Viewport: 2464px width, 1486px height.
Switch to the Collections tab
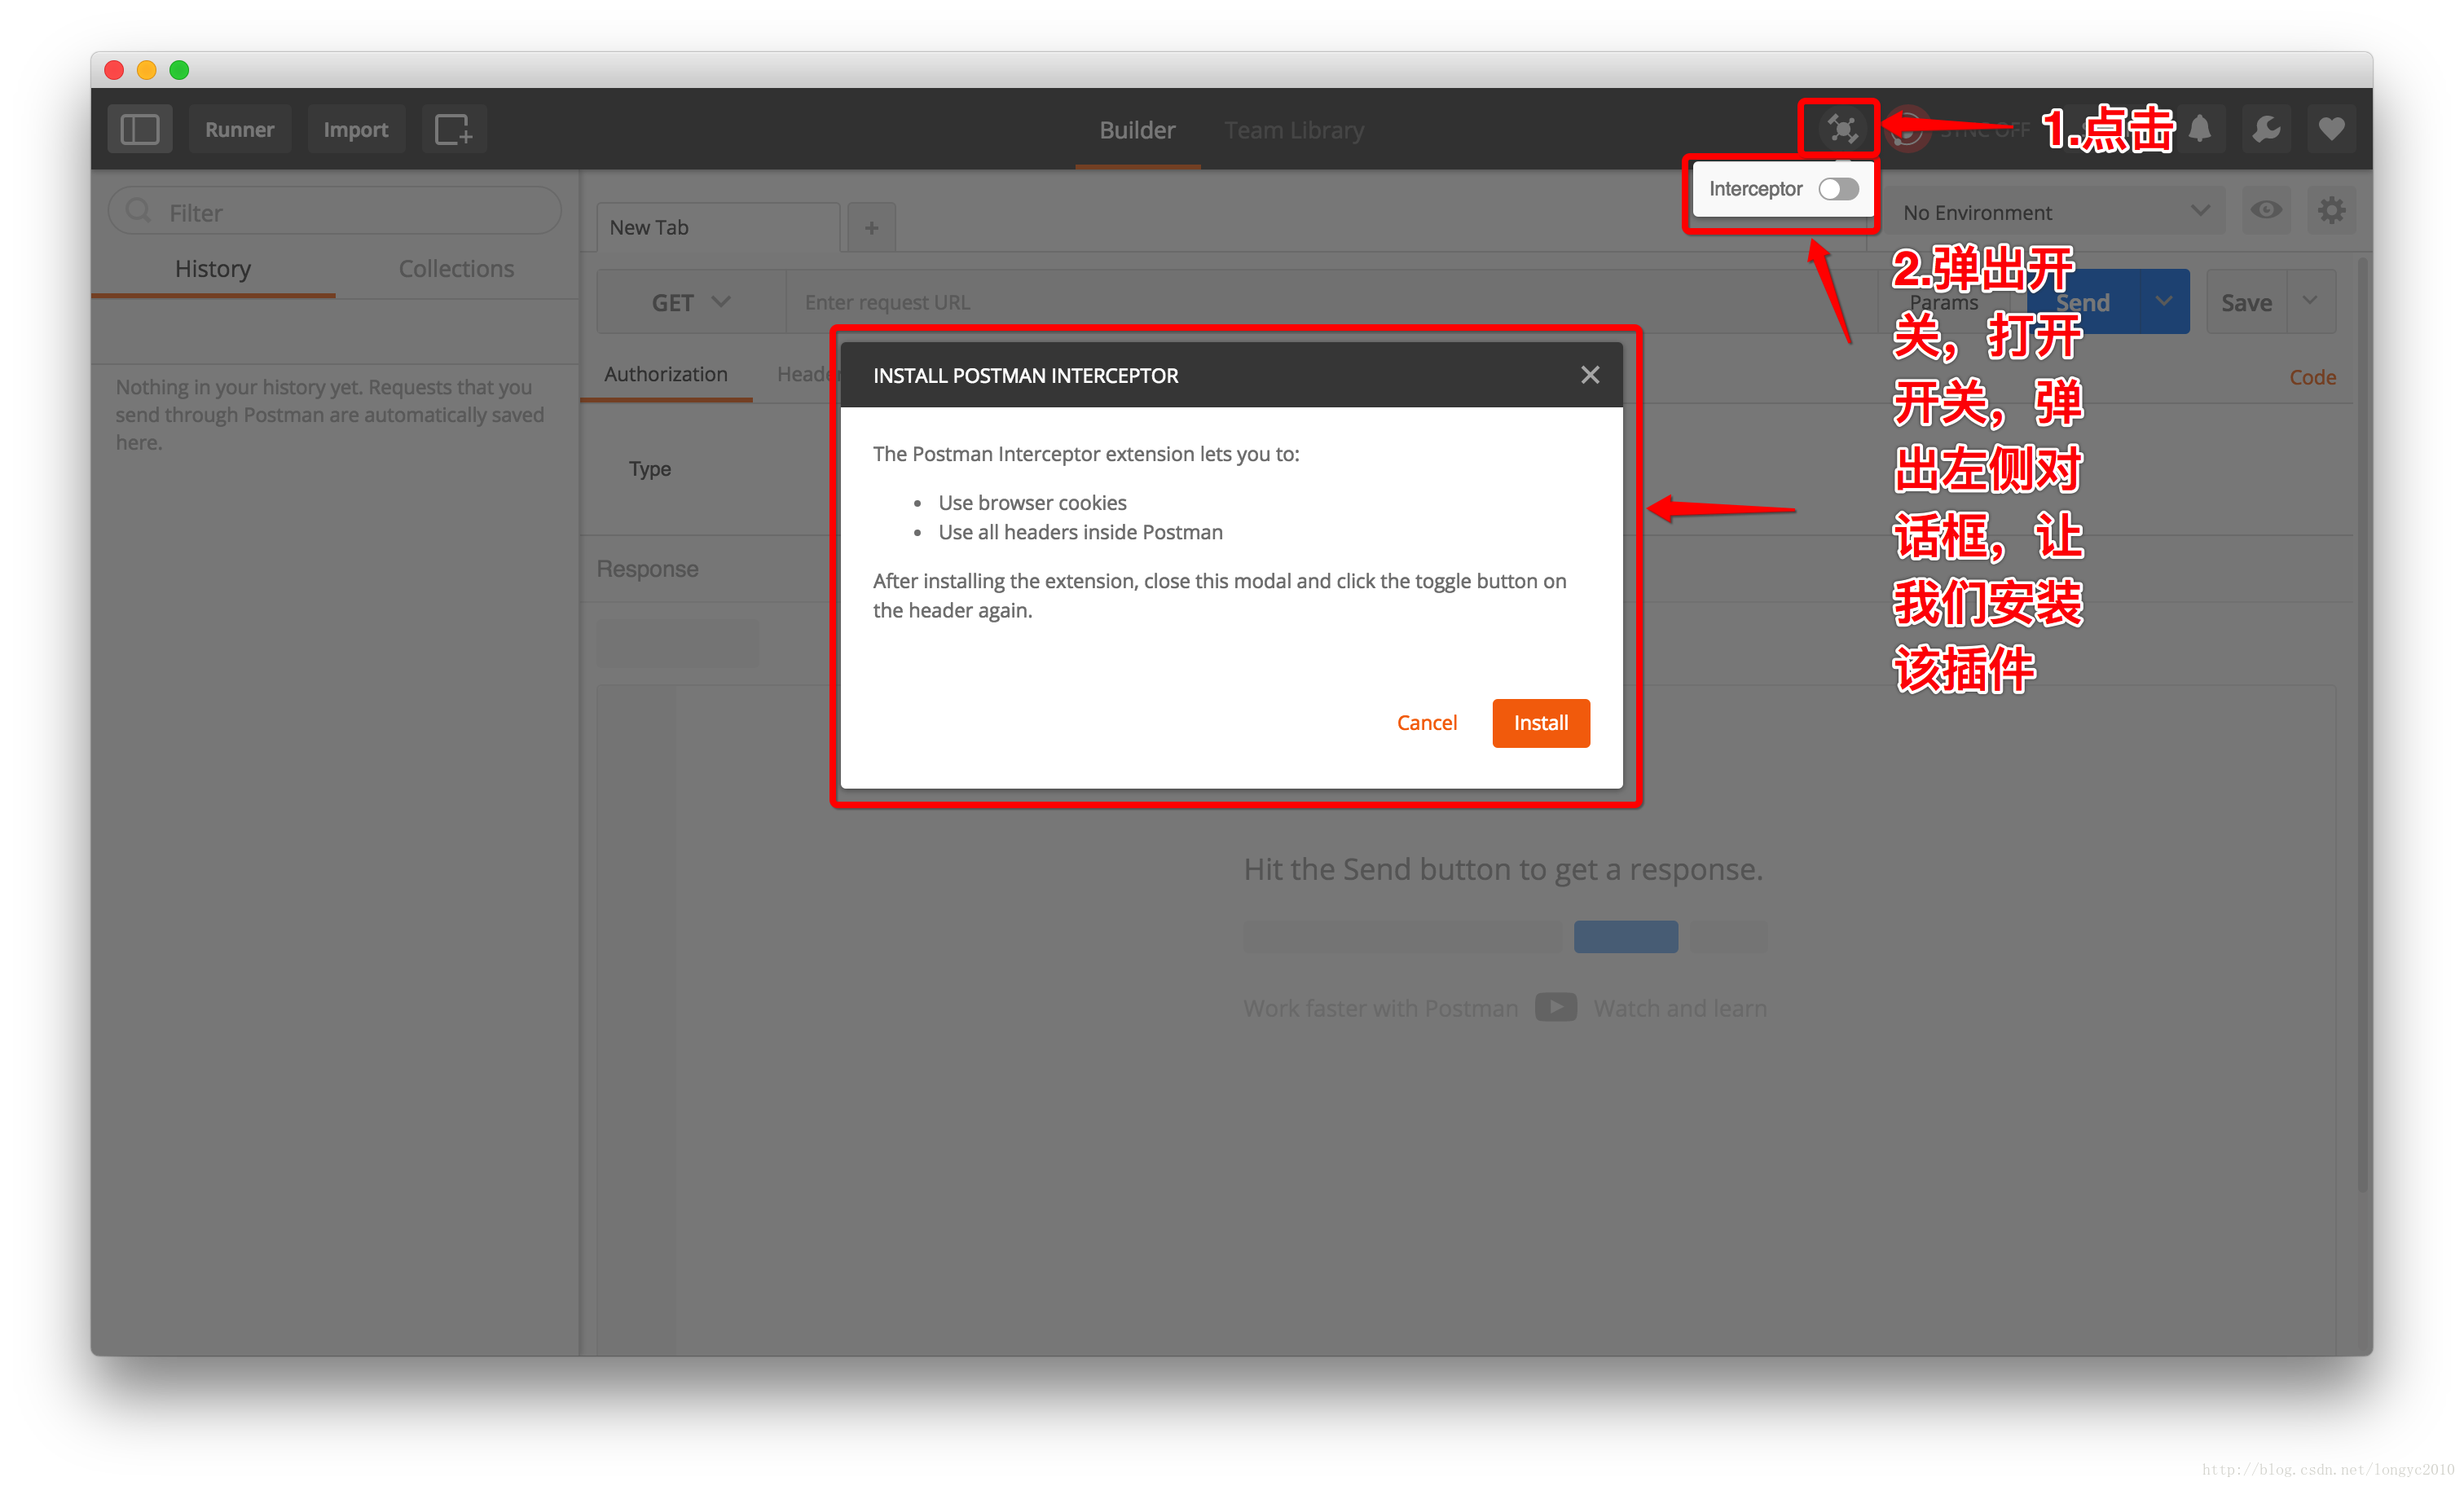click(x=455, y=267)
